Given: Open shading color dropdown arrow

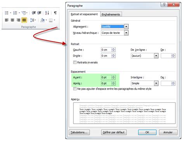Looking at the screenshot, I should pos(46,20).
